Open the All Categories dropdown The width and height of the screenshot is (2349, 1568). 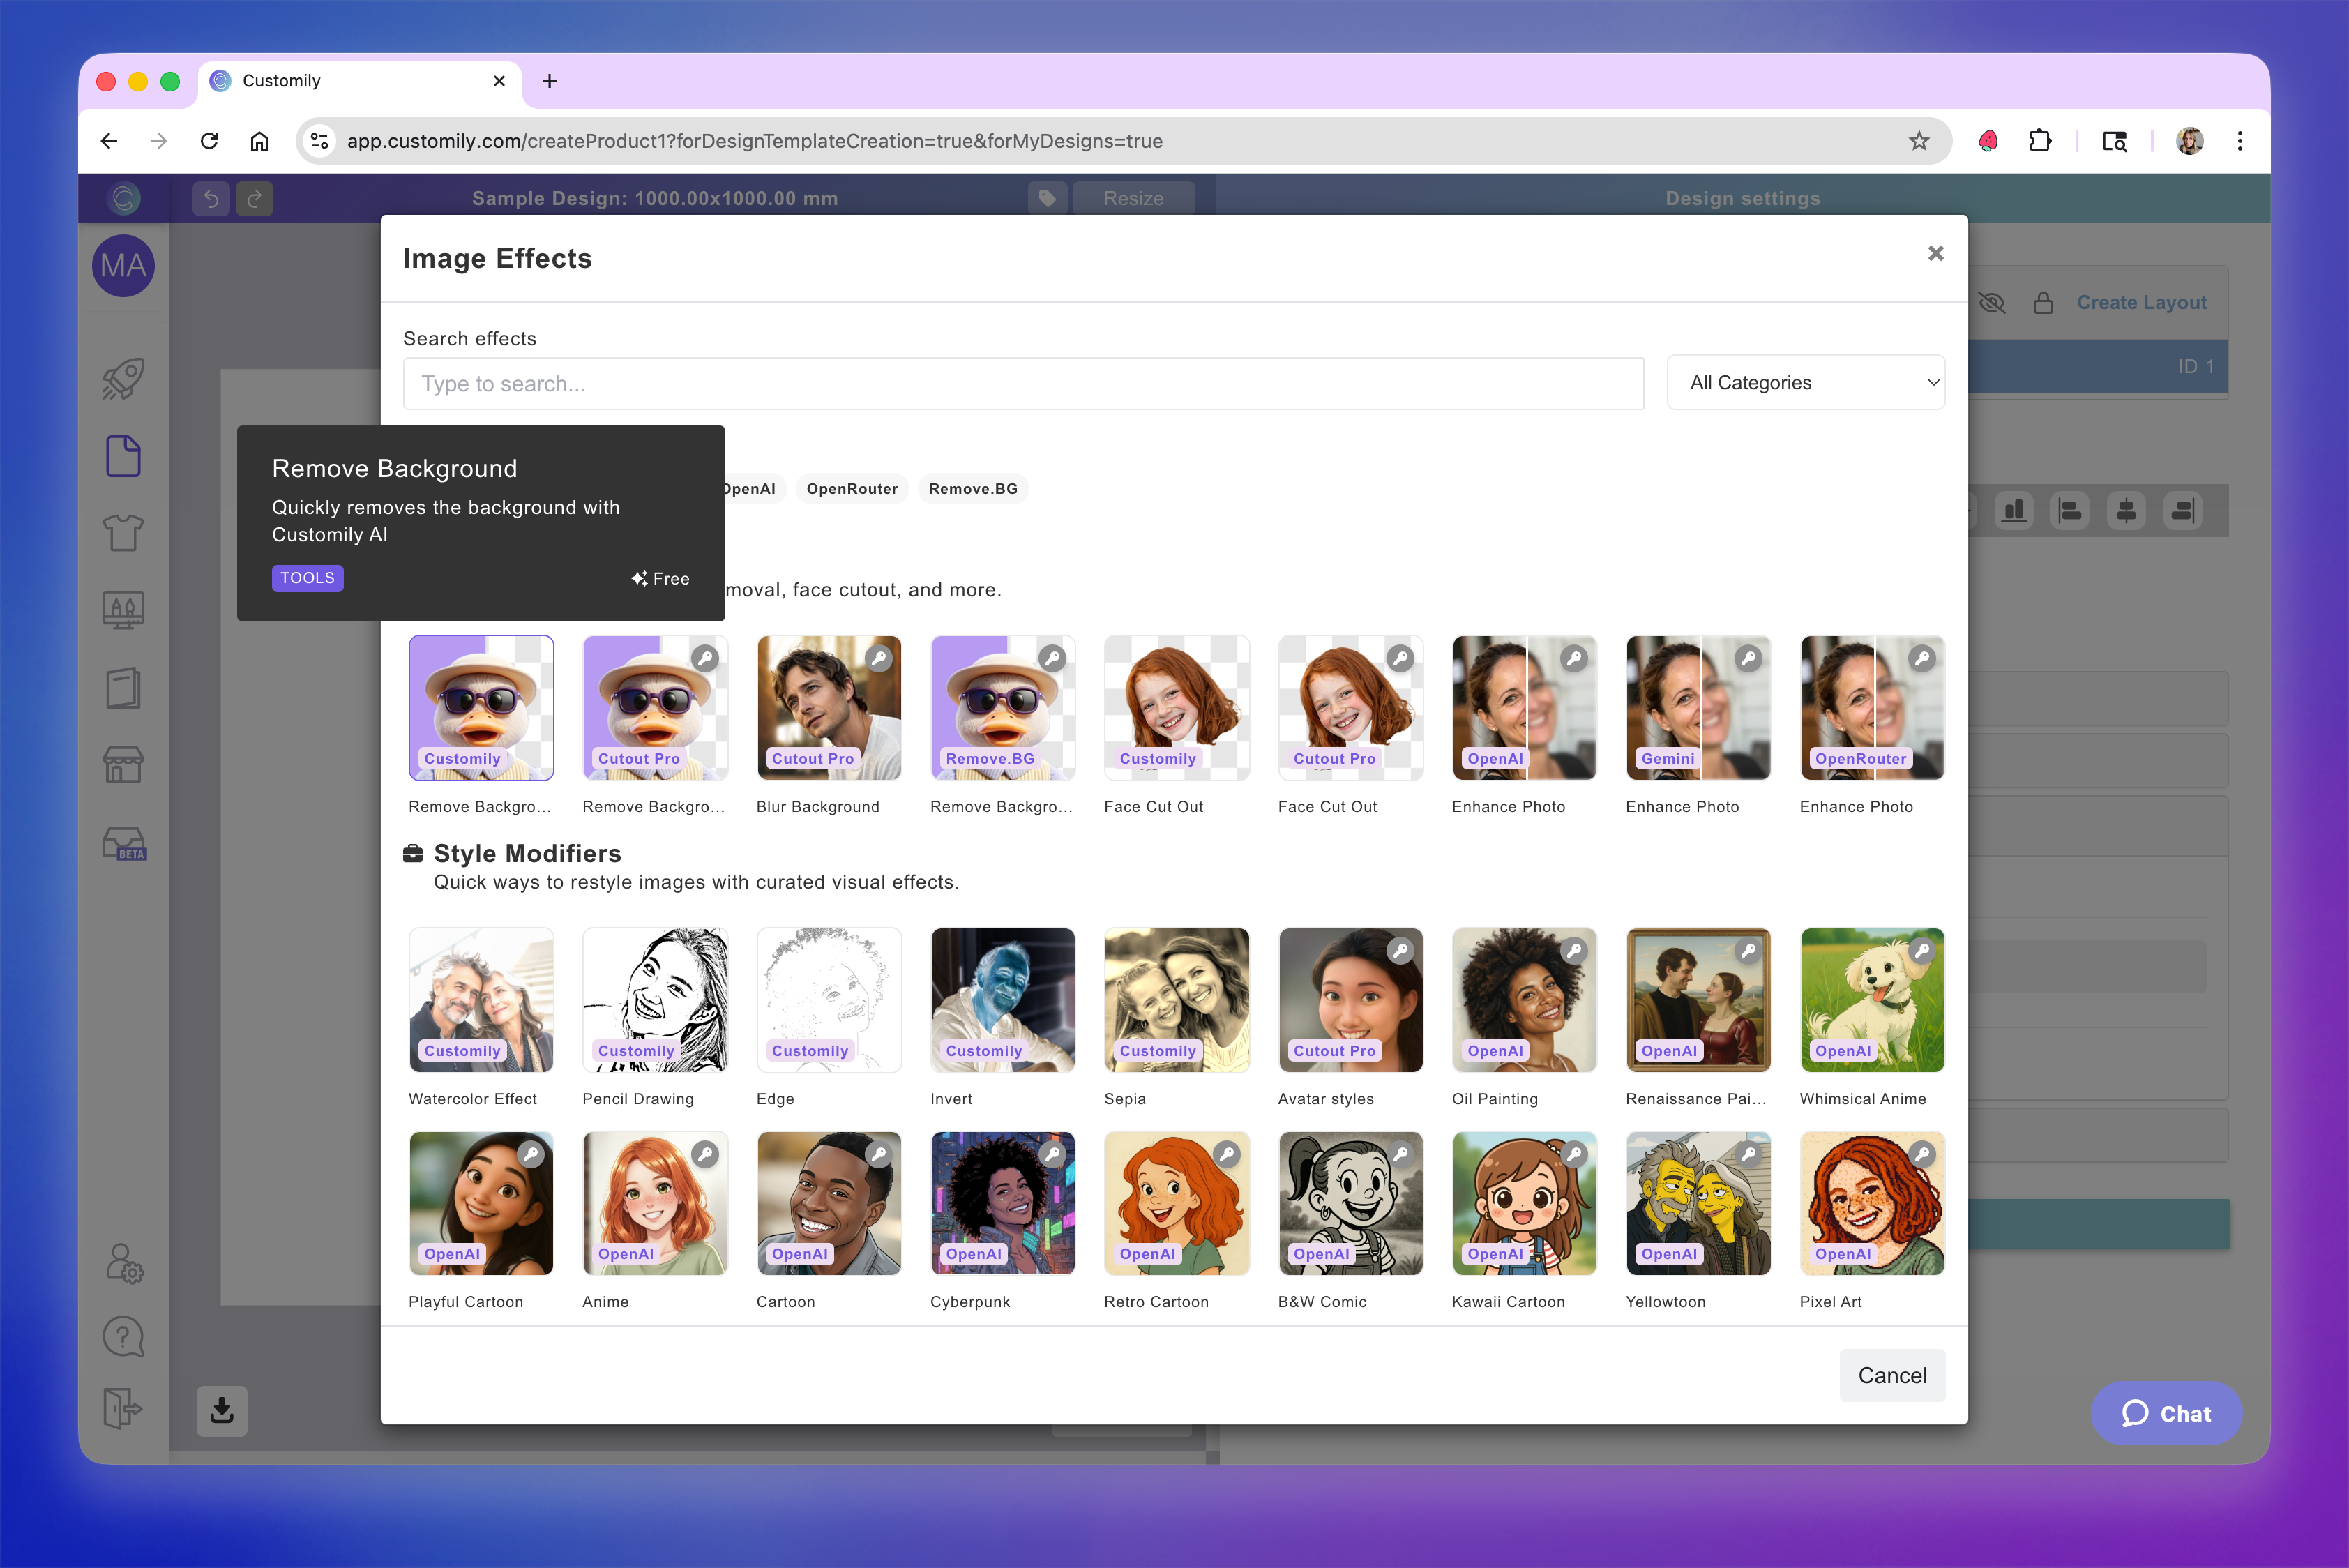pos(1805,383)
